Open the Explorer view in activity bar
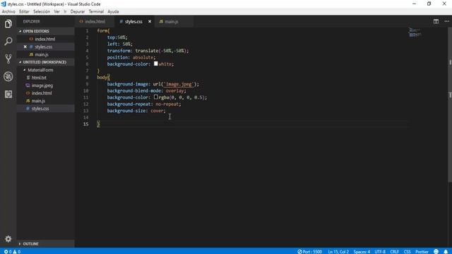The image size is (452, 254). (8, 23)
